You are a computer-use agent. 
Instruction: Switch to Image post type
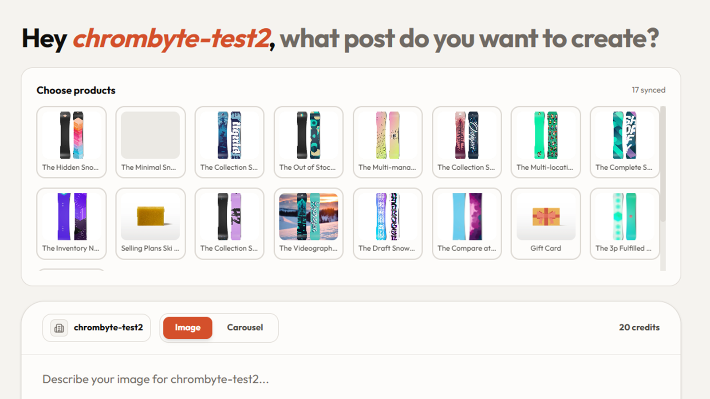pos(188,328)
